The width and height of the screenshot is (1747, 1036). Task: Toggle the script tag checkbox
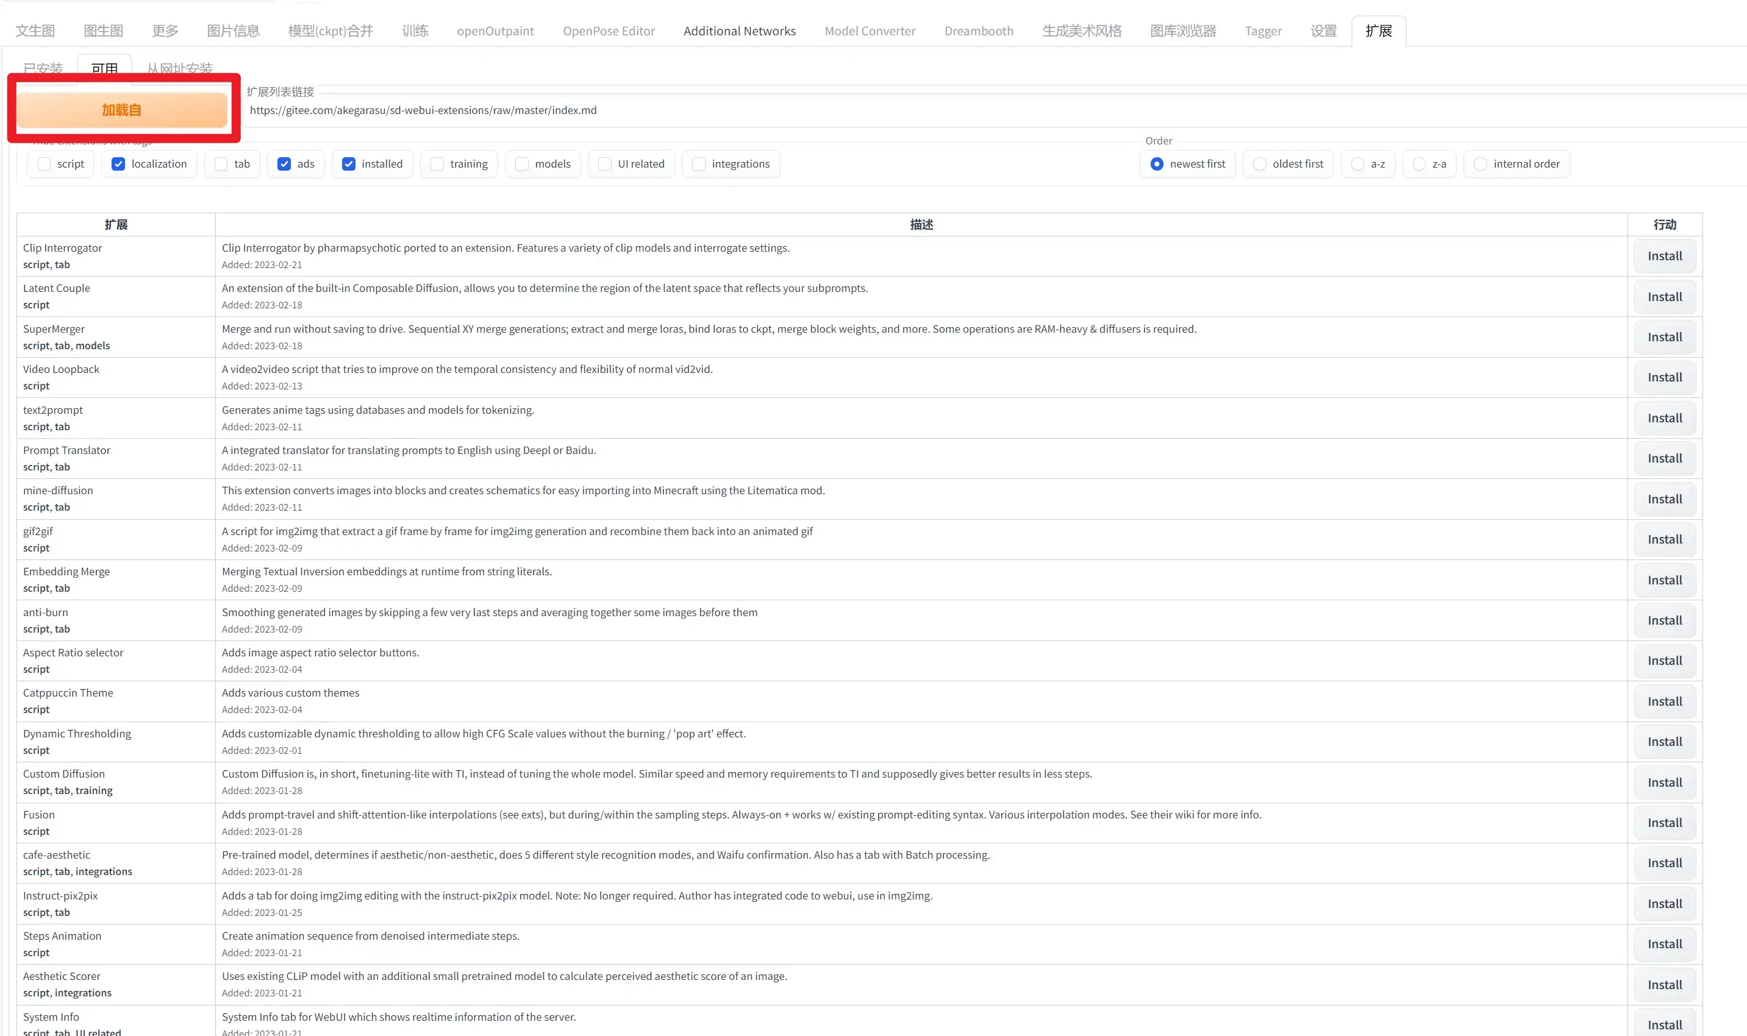(45, 164)
